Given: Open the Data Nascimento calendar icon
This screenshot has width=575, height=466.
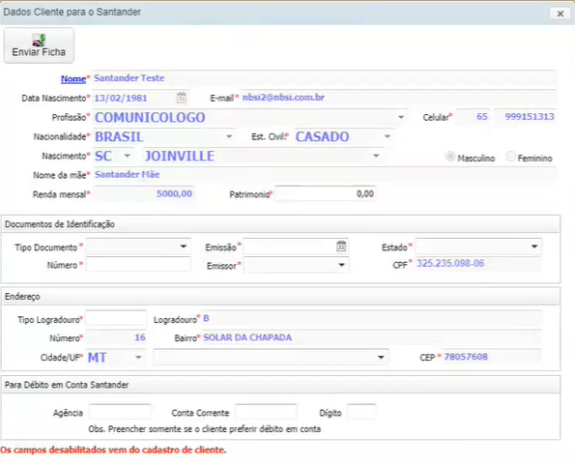Looking at the screenshot, I should (x=181, y=98).
